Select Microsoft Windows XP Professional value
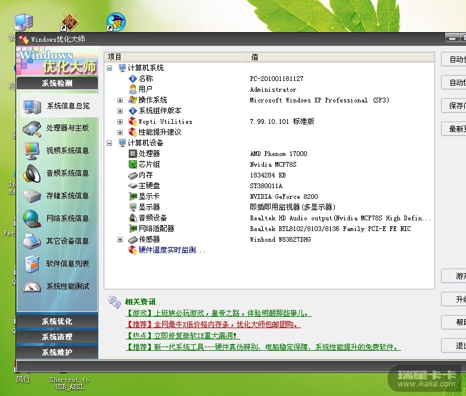Screen dimensions: 466x396 [319, 100]
